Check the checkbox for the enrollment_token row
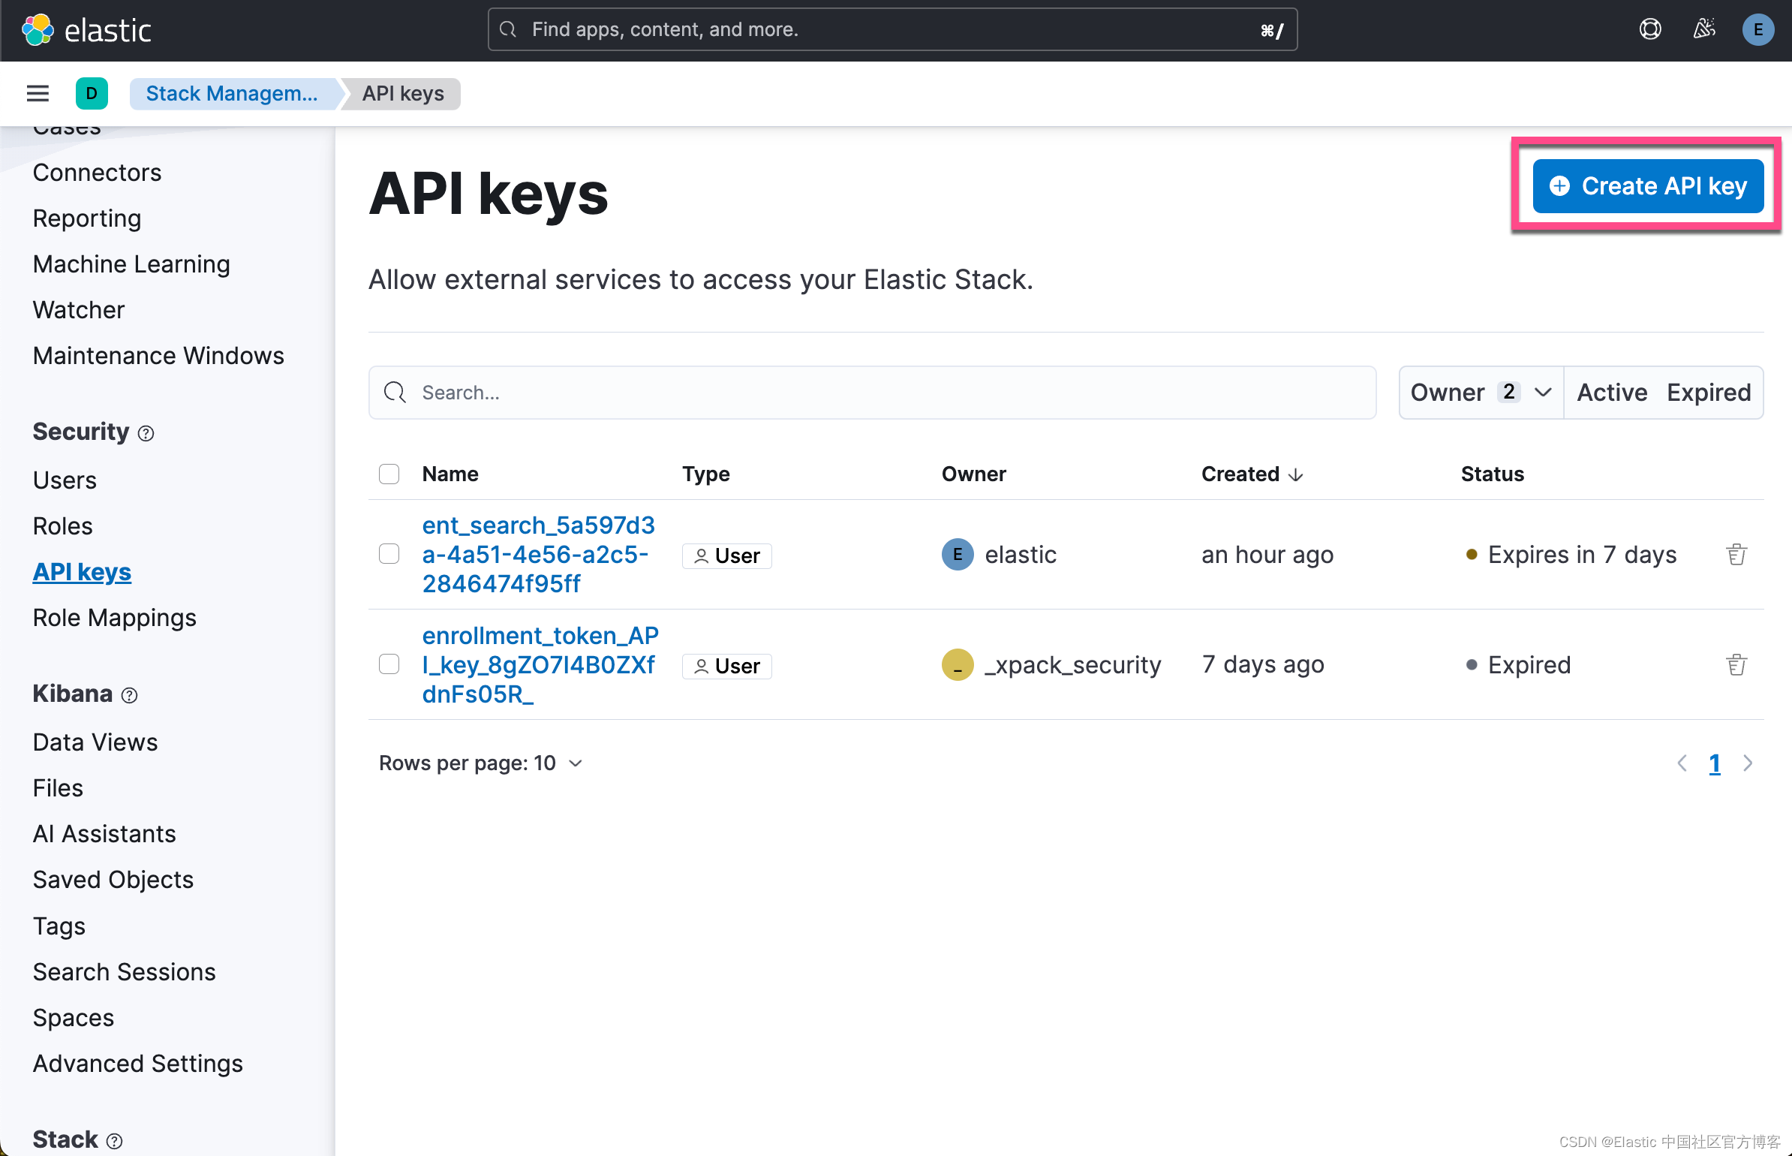This screenshot has width=1792, height=1156. pos(389,664)
